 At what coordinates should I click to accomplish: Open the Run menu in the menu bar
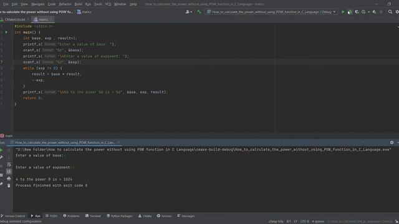[x=88, y=4]
